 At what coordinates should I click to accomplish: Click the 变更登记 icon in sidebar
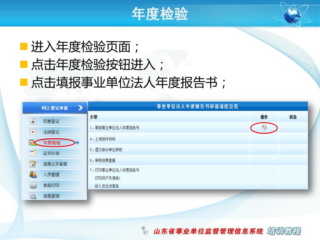[x=33, y=121]
